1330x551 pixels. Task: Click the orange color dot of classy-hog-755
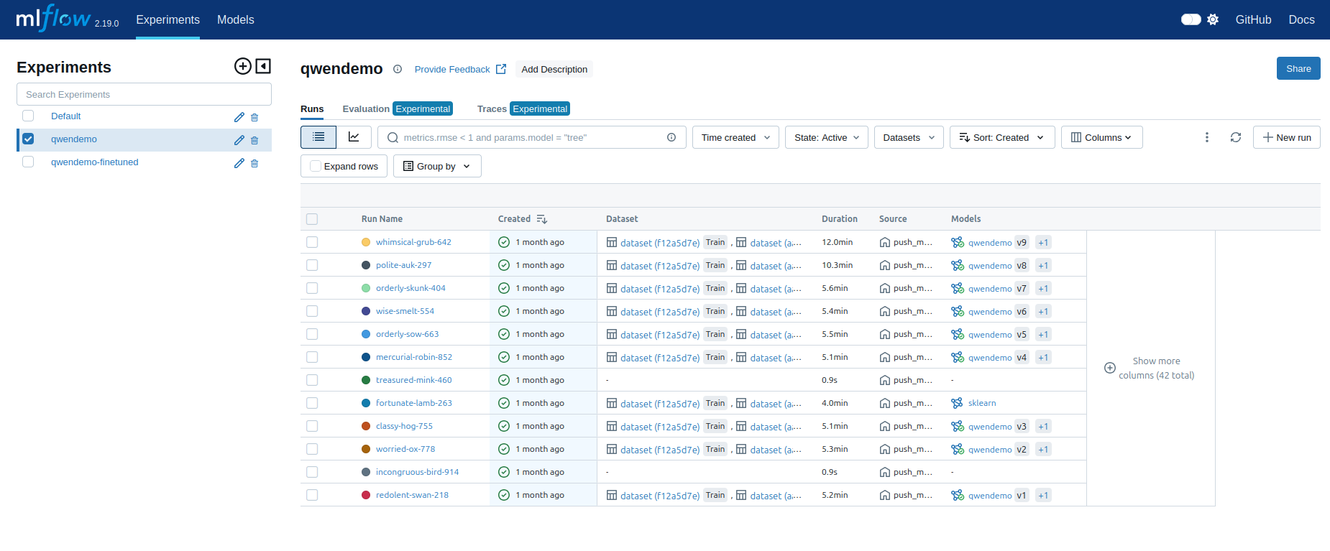coord(366,426)
